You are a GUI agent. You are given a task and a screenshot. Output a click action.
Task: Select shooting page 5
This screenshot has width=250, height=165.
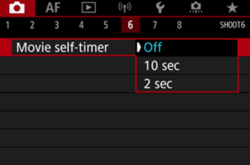106,25
